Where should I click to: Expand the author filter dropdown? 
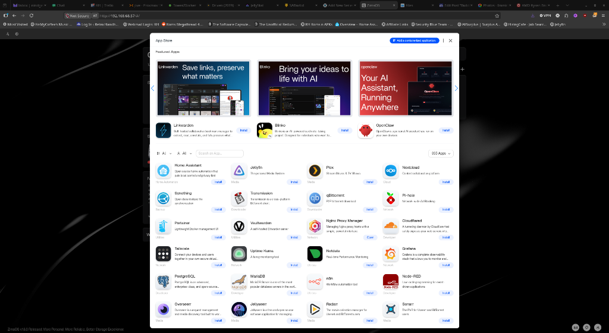[x=184, y=153]
